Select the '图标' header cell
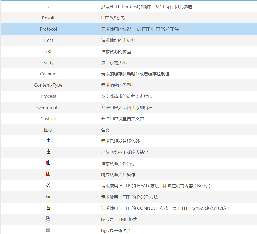The width and height of the screenshot is (257, 234). [x=48, y=130]
